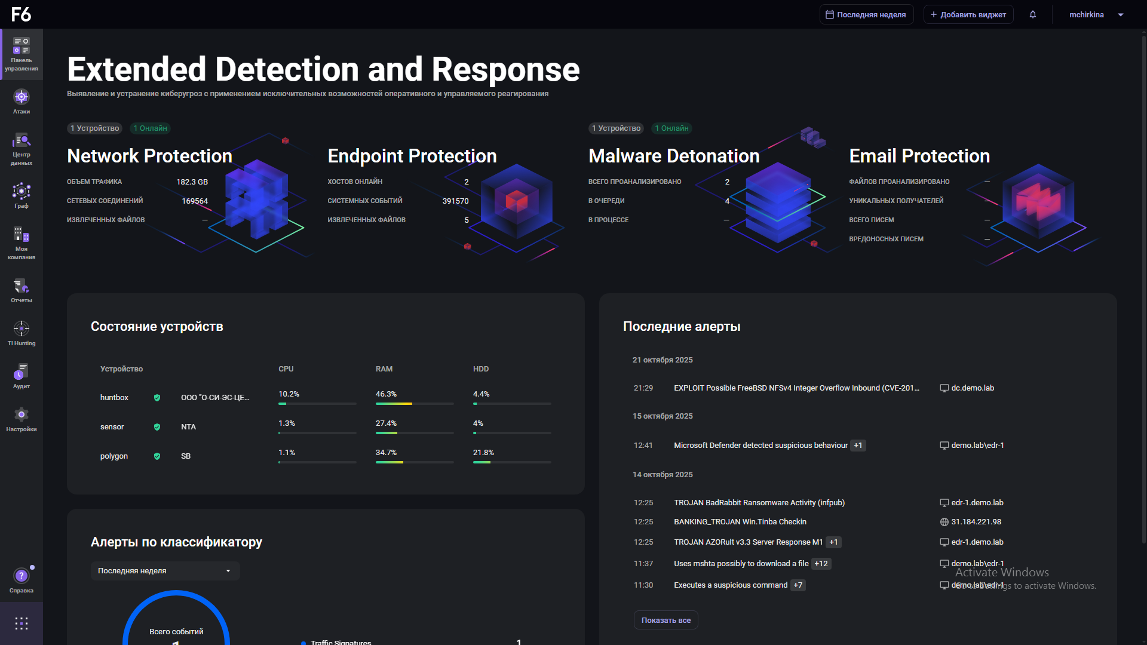Expand the mchirkina user menu arrow

(x=1121, y=15)
